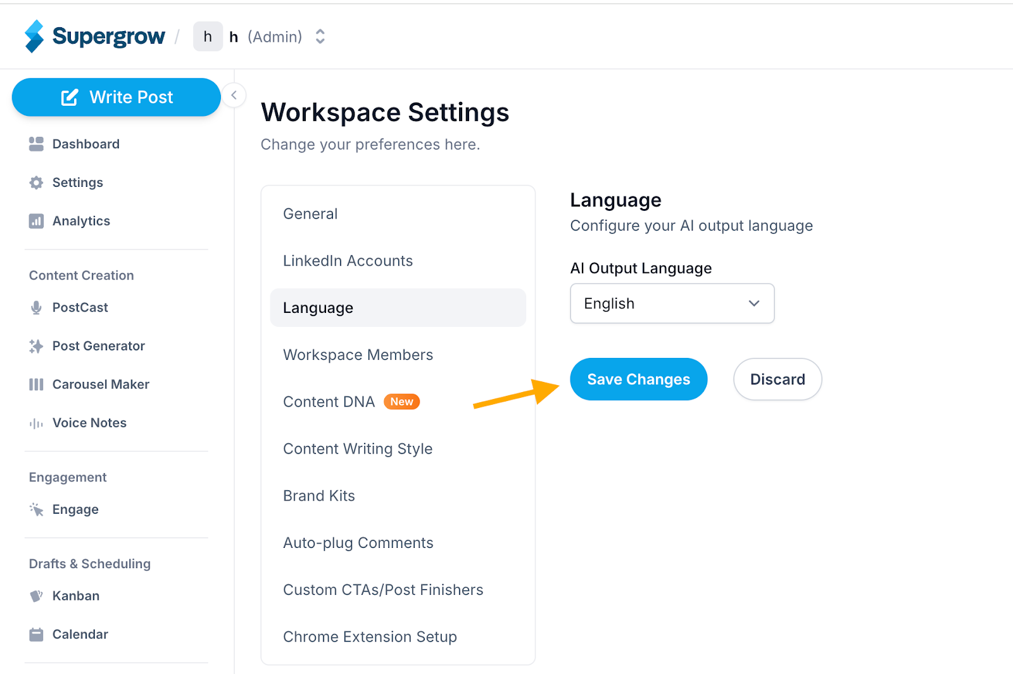
Task: Click the Write Post button
Action: point(116,97)
